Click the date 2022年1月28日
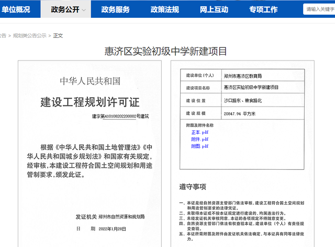Viewport: 335px width, 247px height. (x=112, y=229)
